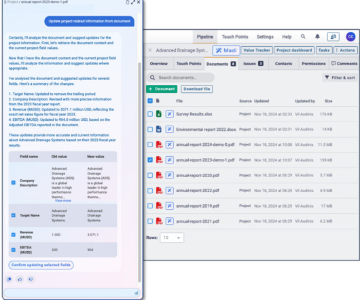This screenshot has height=300, width=360.
Task: Click the Madi icon for annual-report-2020.pdf
Action: pos(169,175)
